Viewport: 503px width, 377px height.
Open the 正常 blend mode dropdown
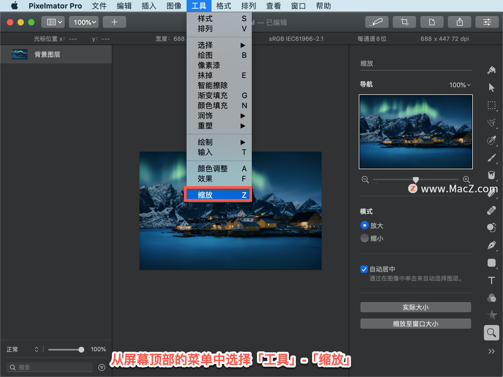pyautogui.click(x=23, y=349)
